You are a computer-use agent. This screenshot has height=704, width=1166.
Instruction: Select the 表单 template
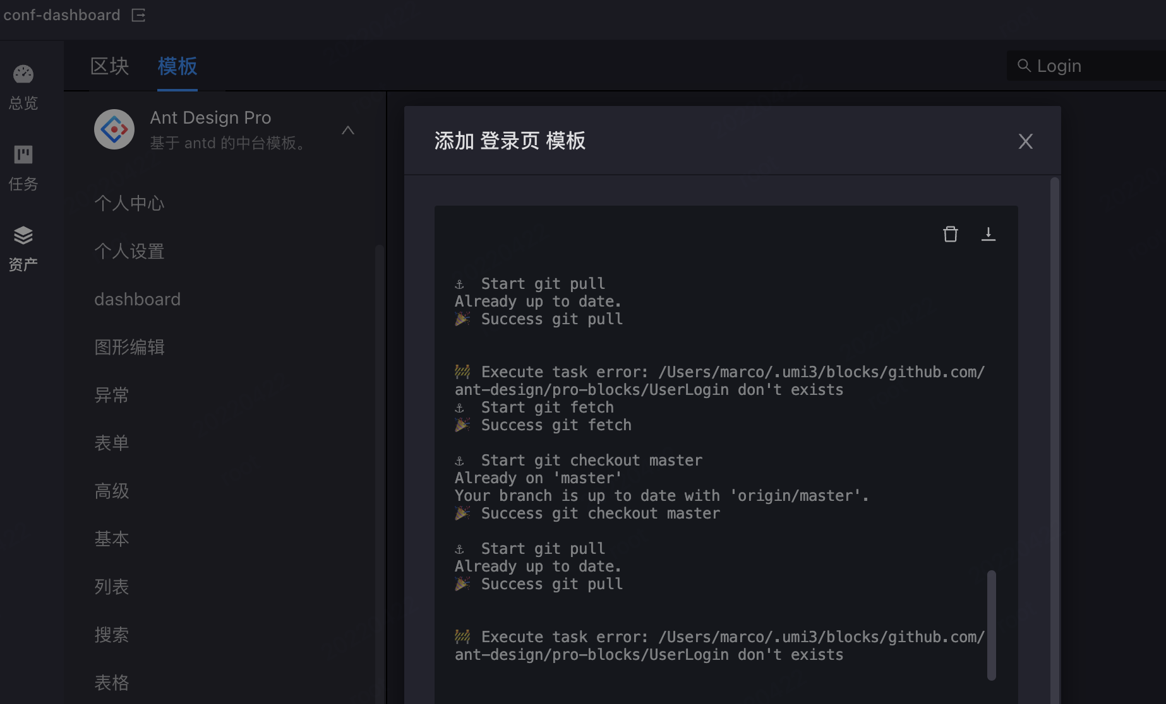coord(112,443)
